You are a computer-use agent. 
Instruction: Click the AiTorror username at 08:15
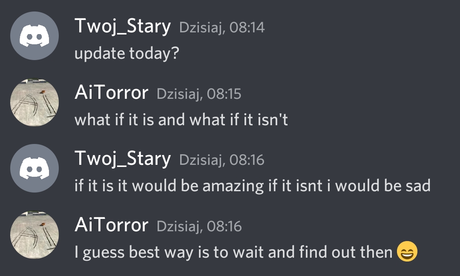[x=112, y=93]
